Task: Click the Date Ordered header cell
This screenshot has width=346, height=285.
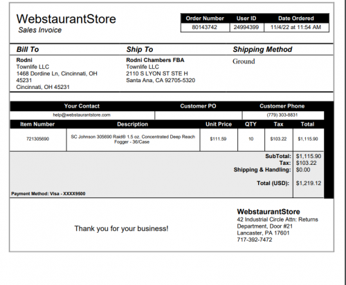Action: [296, 19]
